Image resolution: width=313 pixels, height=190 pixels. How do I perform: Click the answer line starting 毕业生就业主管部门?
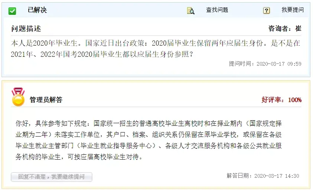(x=149, y=146)
